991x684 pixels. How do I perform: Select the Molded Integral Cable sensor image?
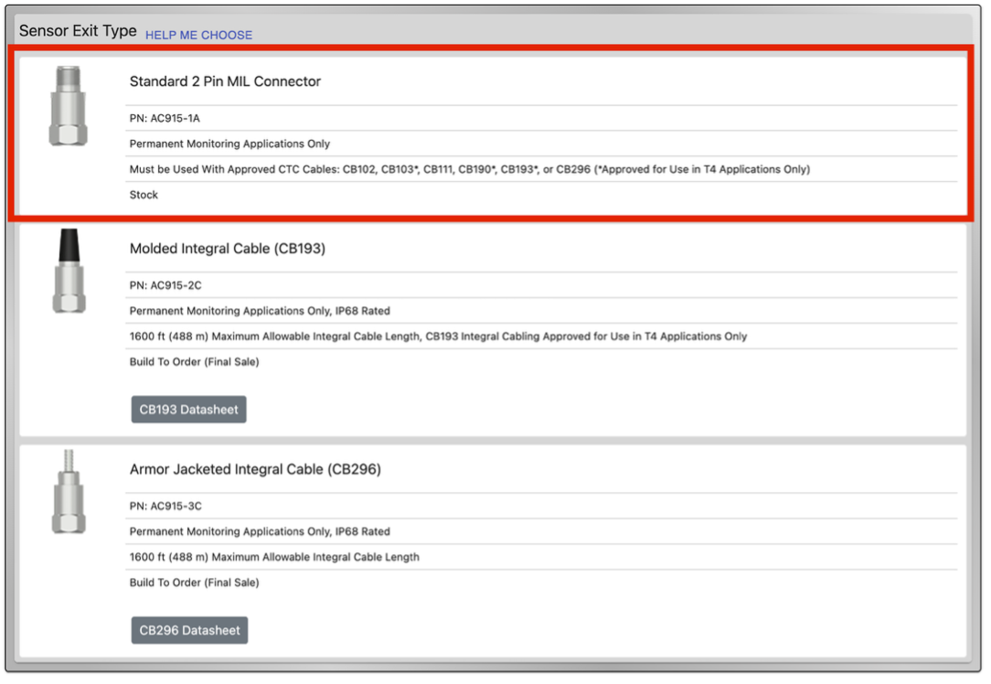click(x=69, y=271)
